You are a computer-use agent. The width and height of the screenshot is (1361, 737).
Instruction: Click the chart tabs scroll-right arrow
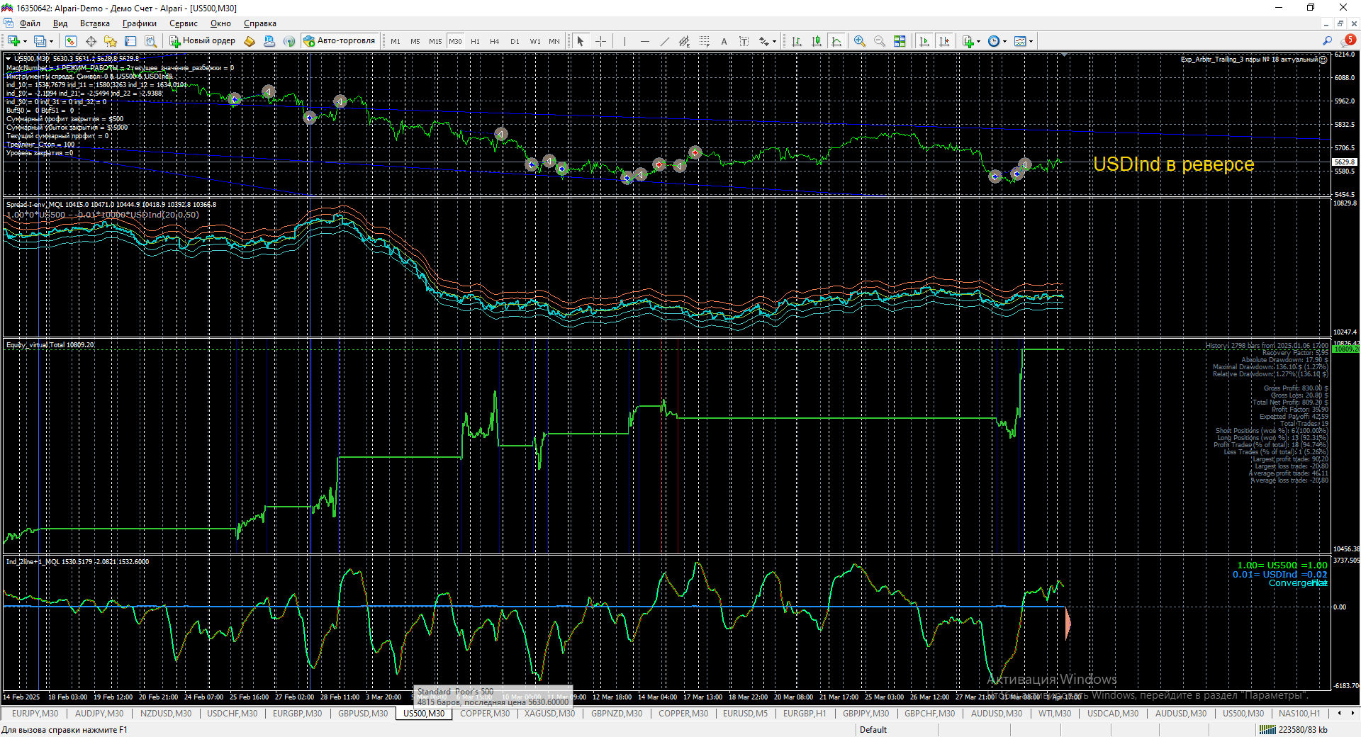point(1352,713)
